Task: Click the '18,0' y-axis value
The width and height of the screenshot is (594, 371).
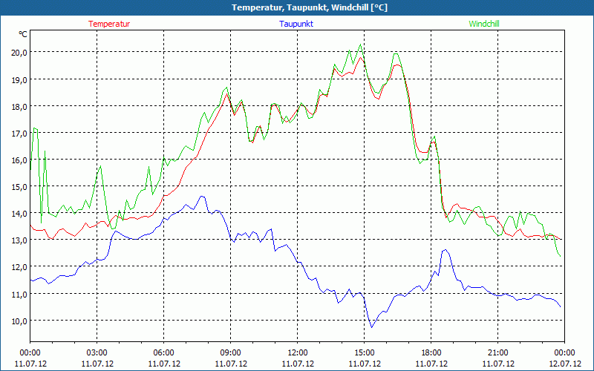Action: [19, 106]
